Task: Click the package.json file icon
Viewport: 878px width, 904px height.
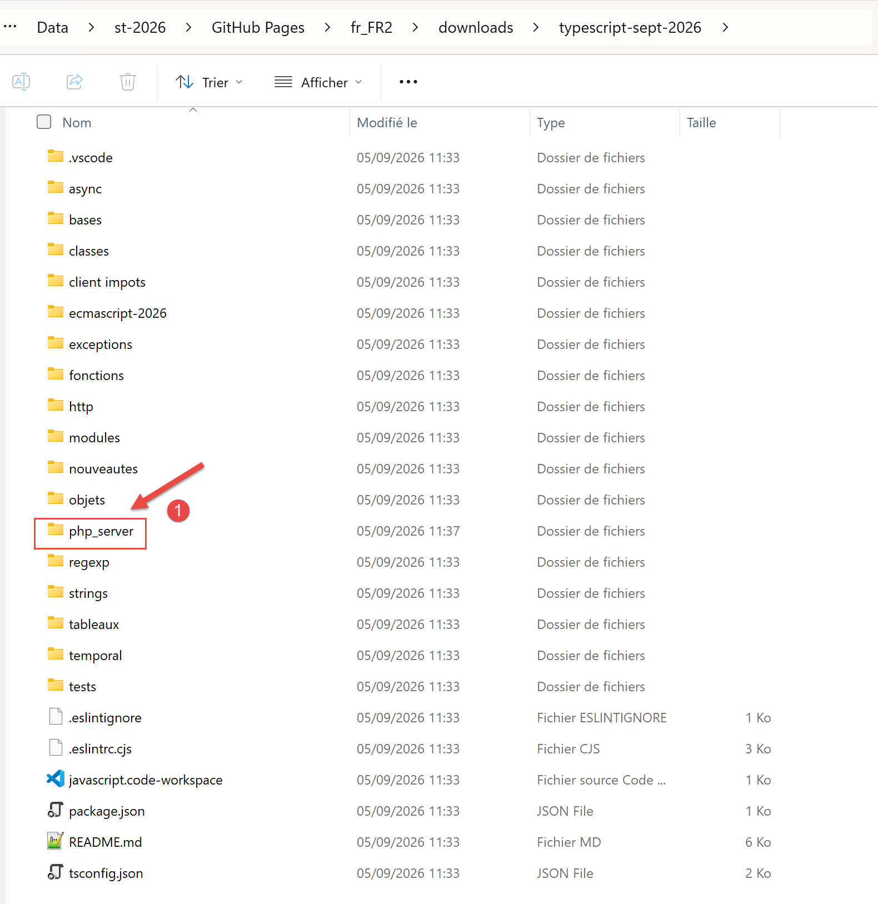Action: [x=56, y=810]
